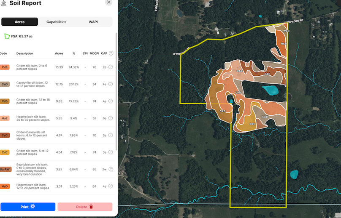
Task: Print the soil report
Action: point(28,207)
